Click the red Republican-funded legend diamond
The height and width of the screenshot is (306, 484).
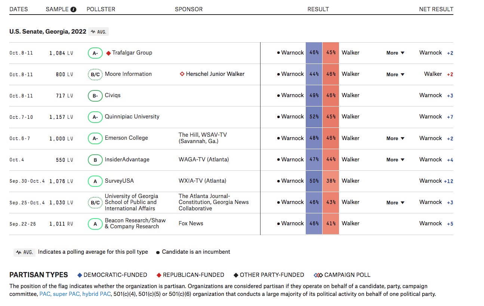(158, 275)
